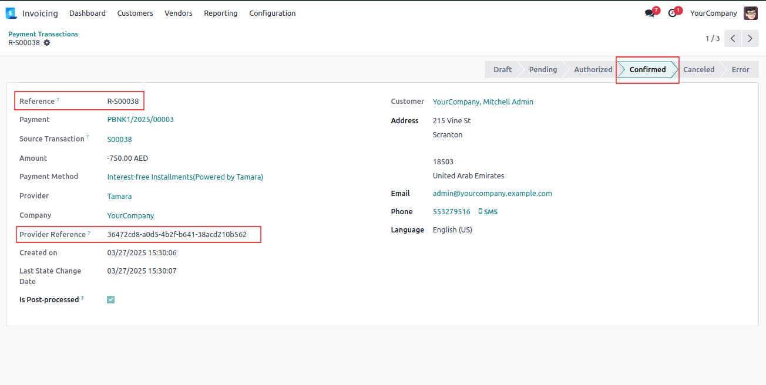Click the Last State Change date 15:30:07
This screenshot has height=385, width=766.
point(142,271)
